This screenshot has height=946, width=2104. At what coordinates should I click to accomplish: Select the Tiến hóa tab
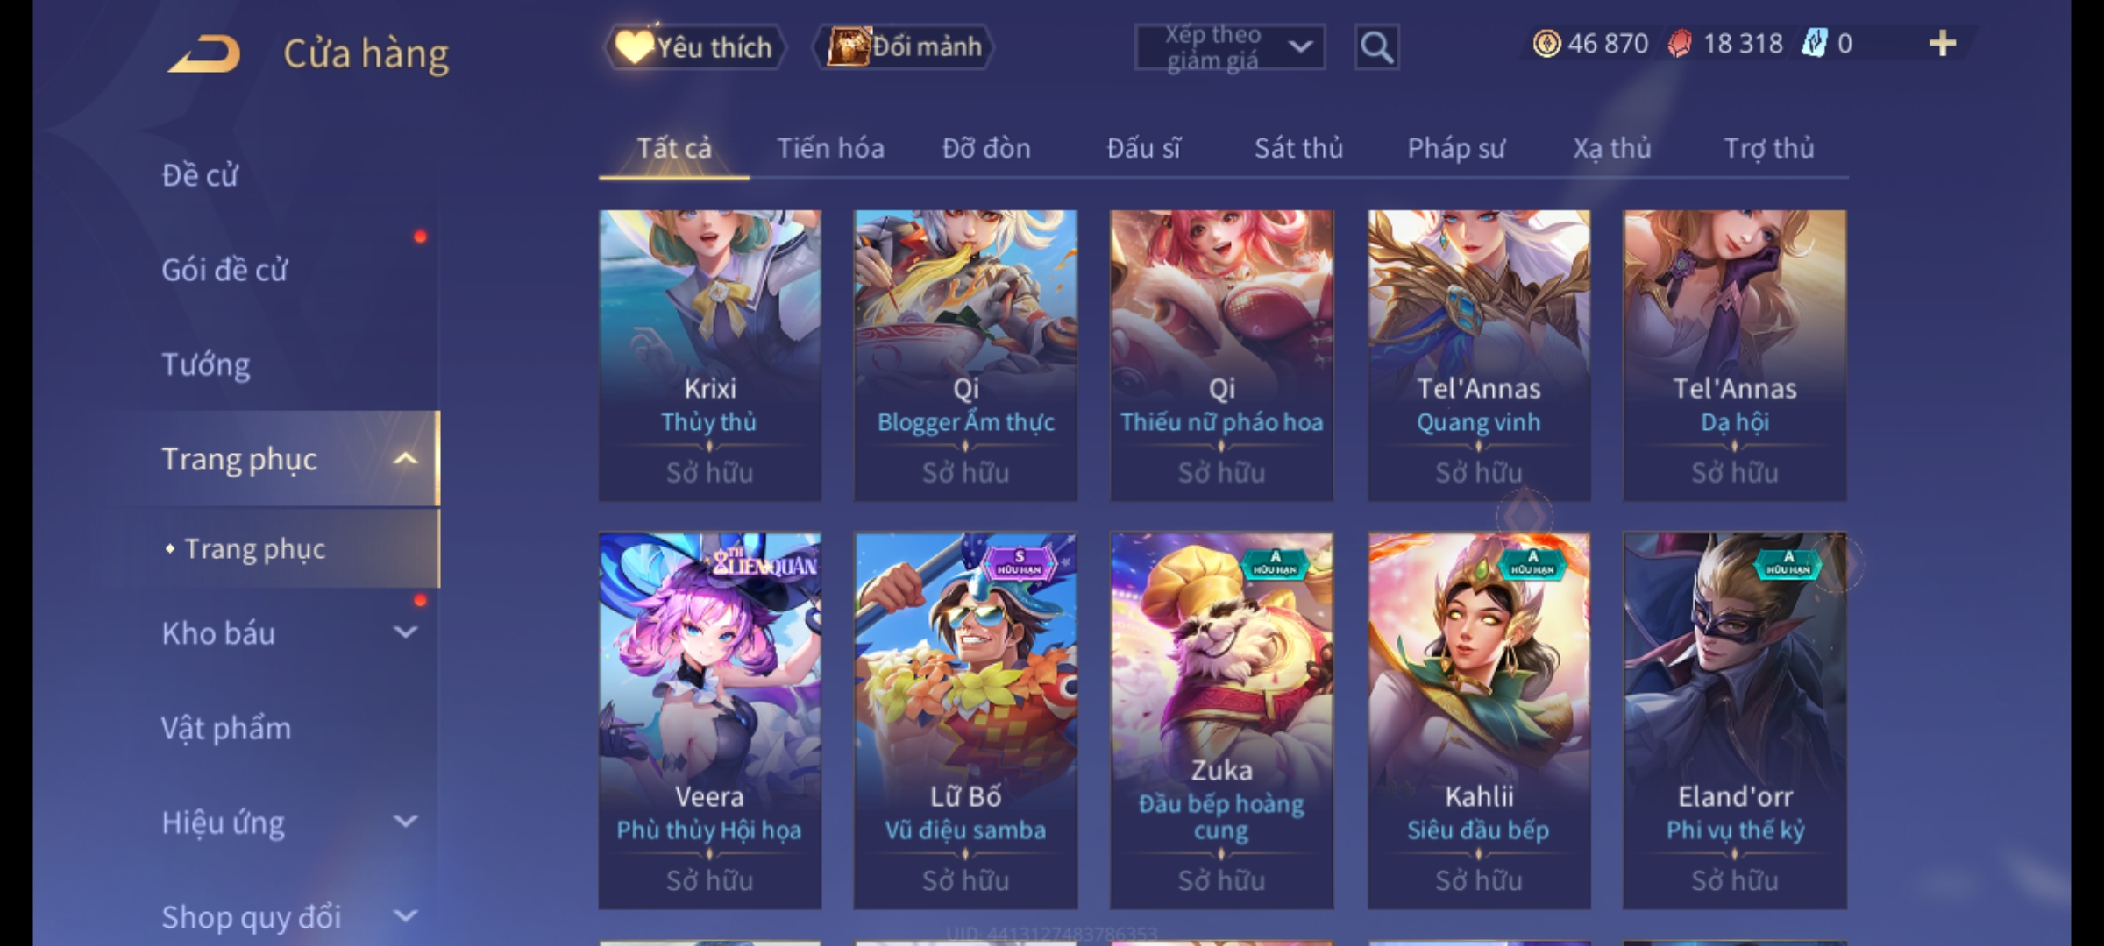830,148
